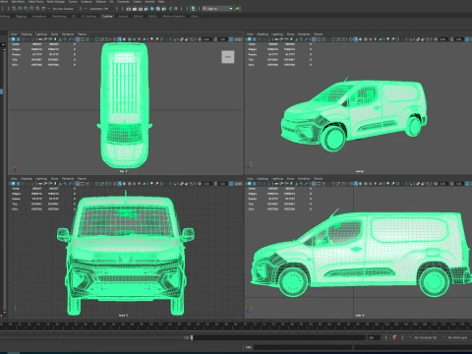
Task: Toggle grid display in front view panel
Action: 78,184
